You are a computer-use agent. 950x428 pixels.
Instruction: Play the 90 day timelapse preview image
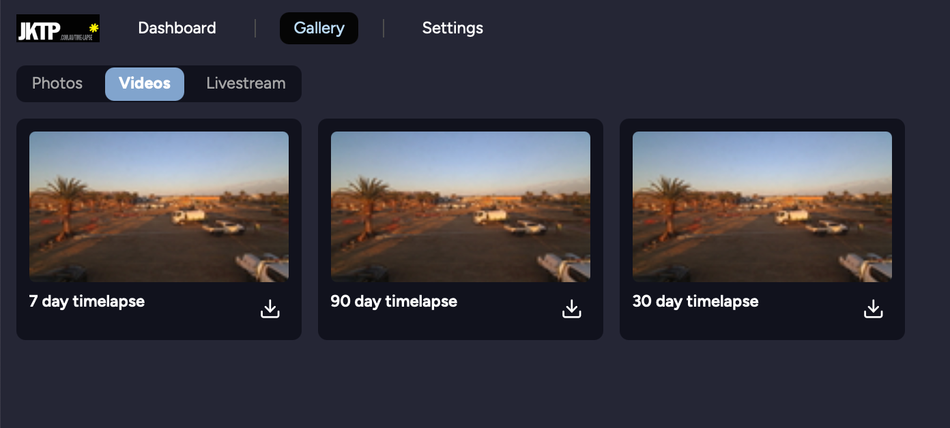(x=461, y=207)
